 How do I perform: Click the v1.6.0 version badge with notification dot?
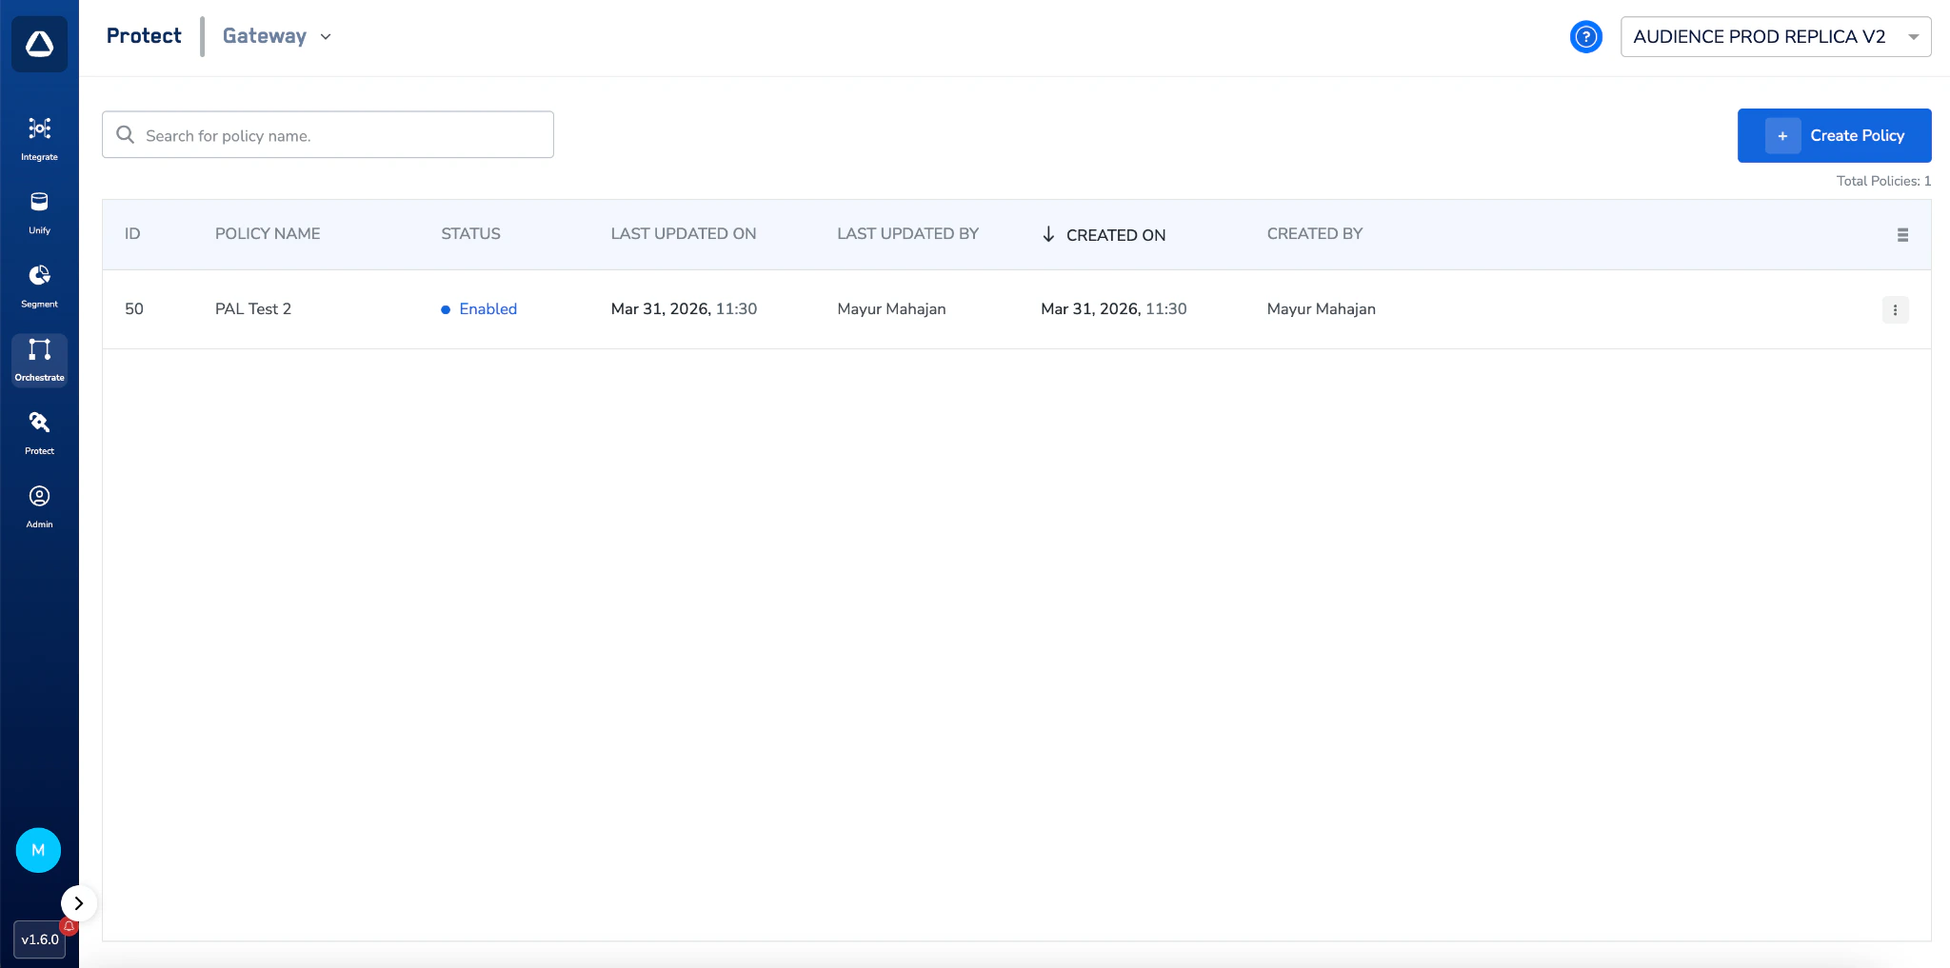point(40,939)
